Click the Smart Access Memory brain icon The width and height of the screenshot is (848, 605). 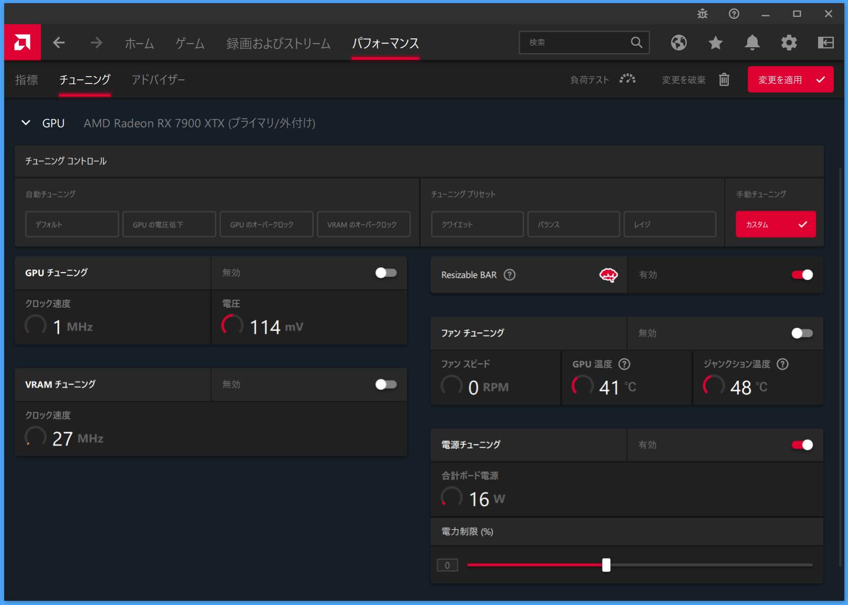tap(609, 275)
